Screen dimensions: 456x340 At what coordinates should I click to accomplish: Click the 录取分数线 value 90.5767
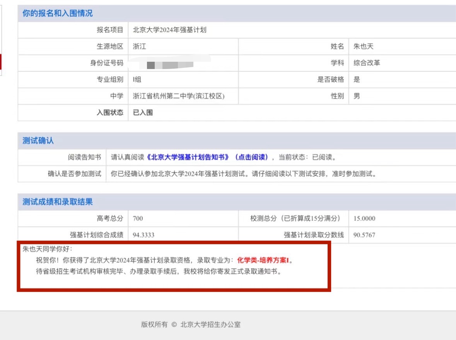click(364, 235)
